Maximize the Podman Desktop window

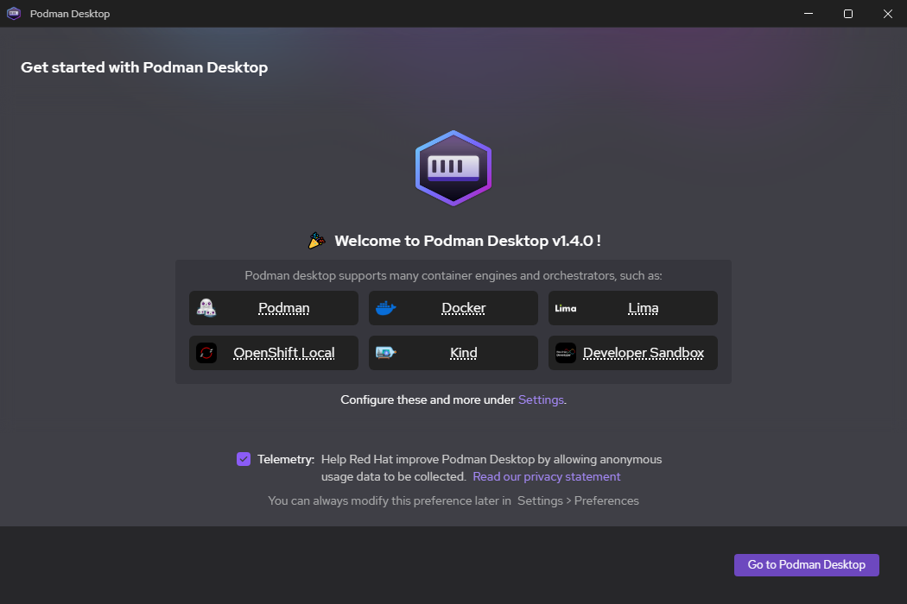coord(848,13)
